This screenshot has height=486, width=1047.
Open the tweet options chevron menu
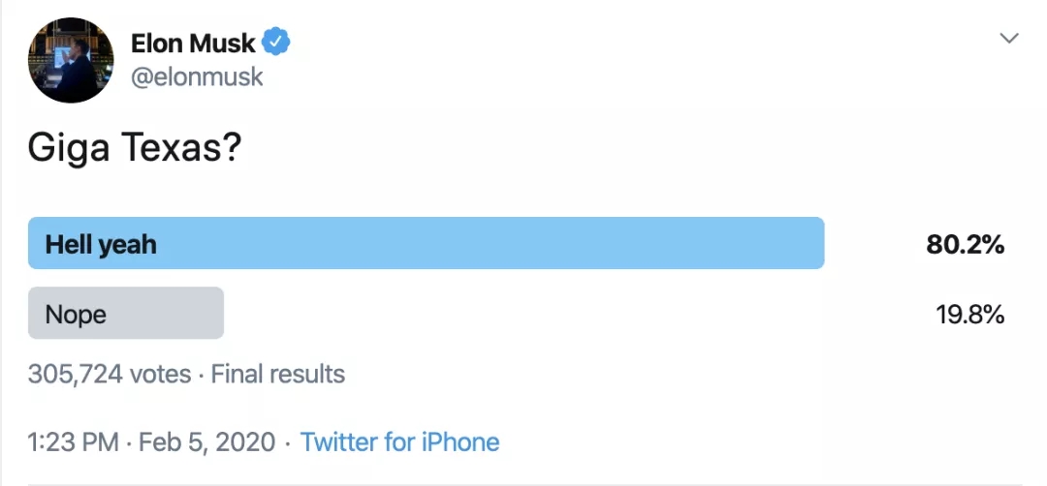pyautogui.click(x=1009, y=39)
